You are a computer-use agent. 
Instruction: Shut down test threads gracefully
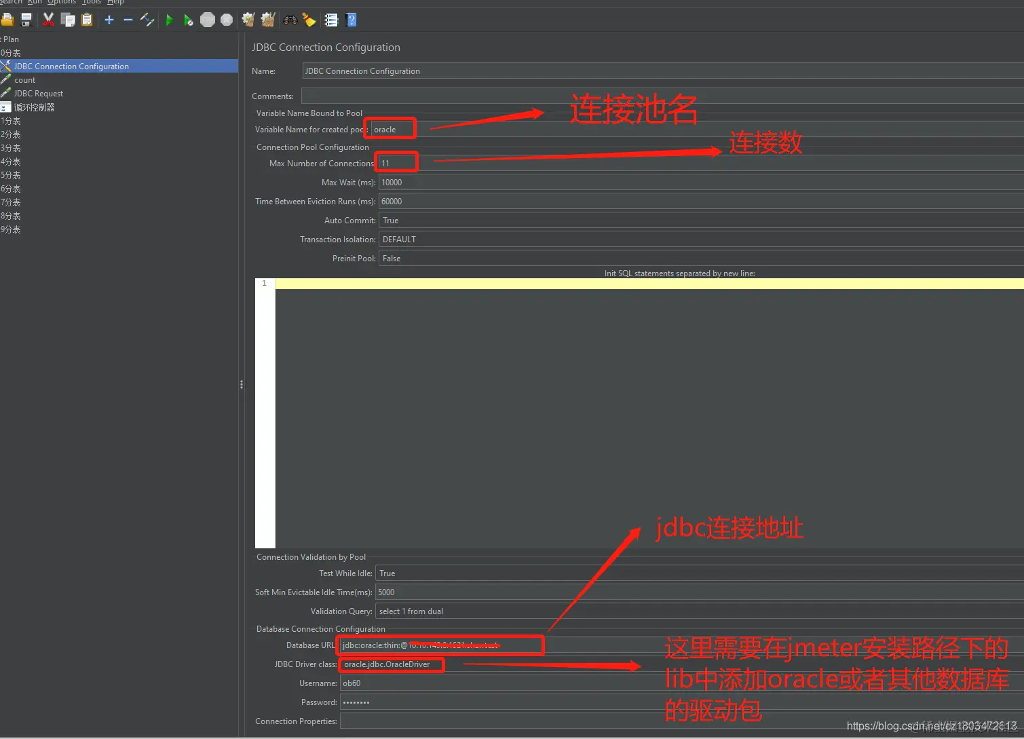(x=227, y=20)
